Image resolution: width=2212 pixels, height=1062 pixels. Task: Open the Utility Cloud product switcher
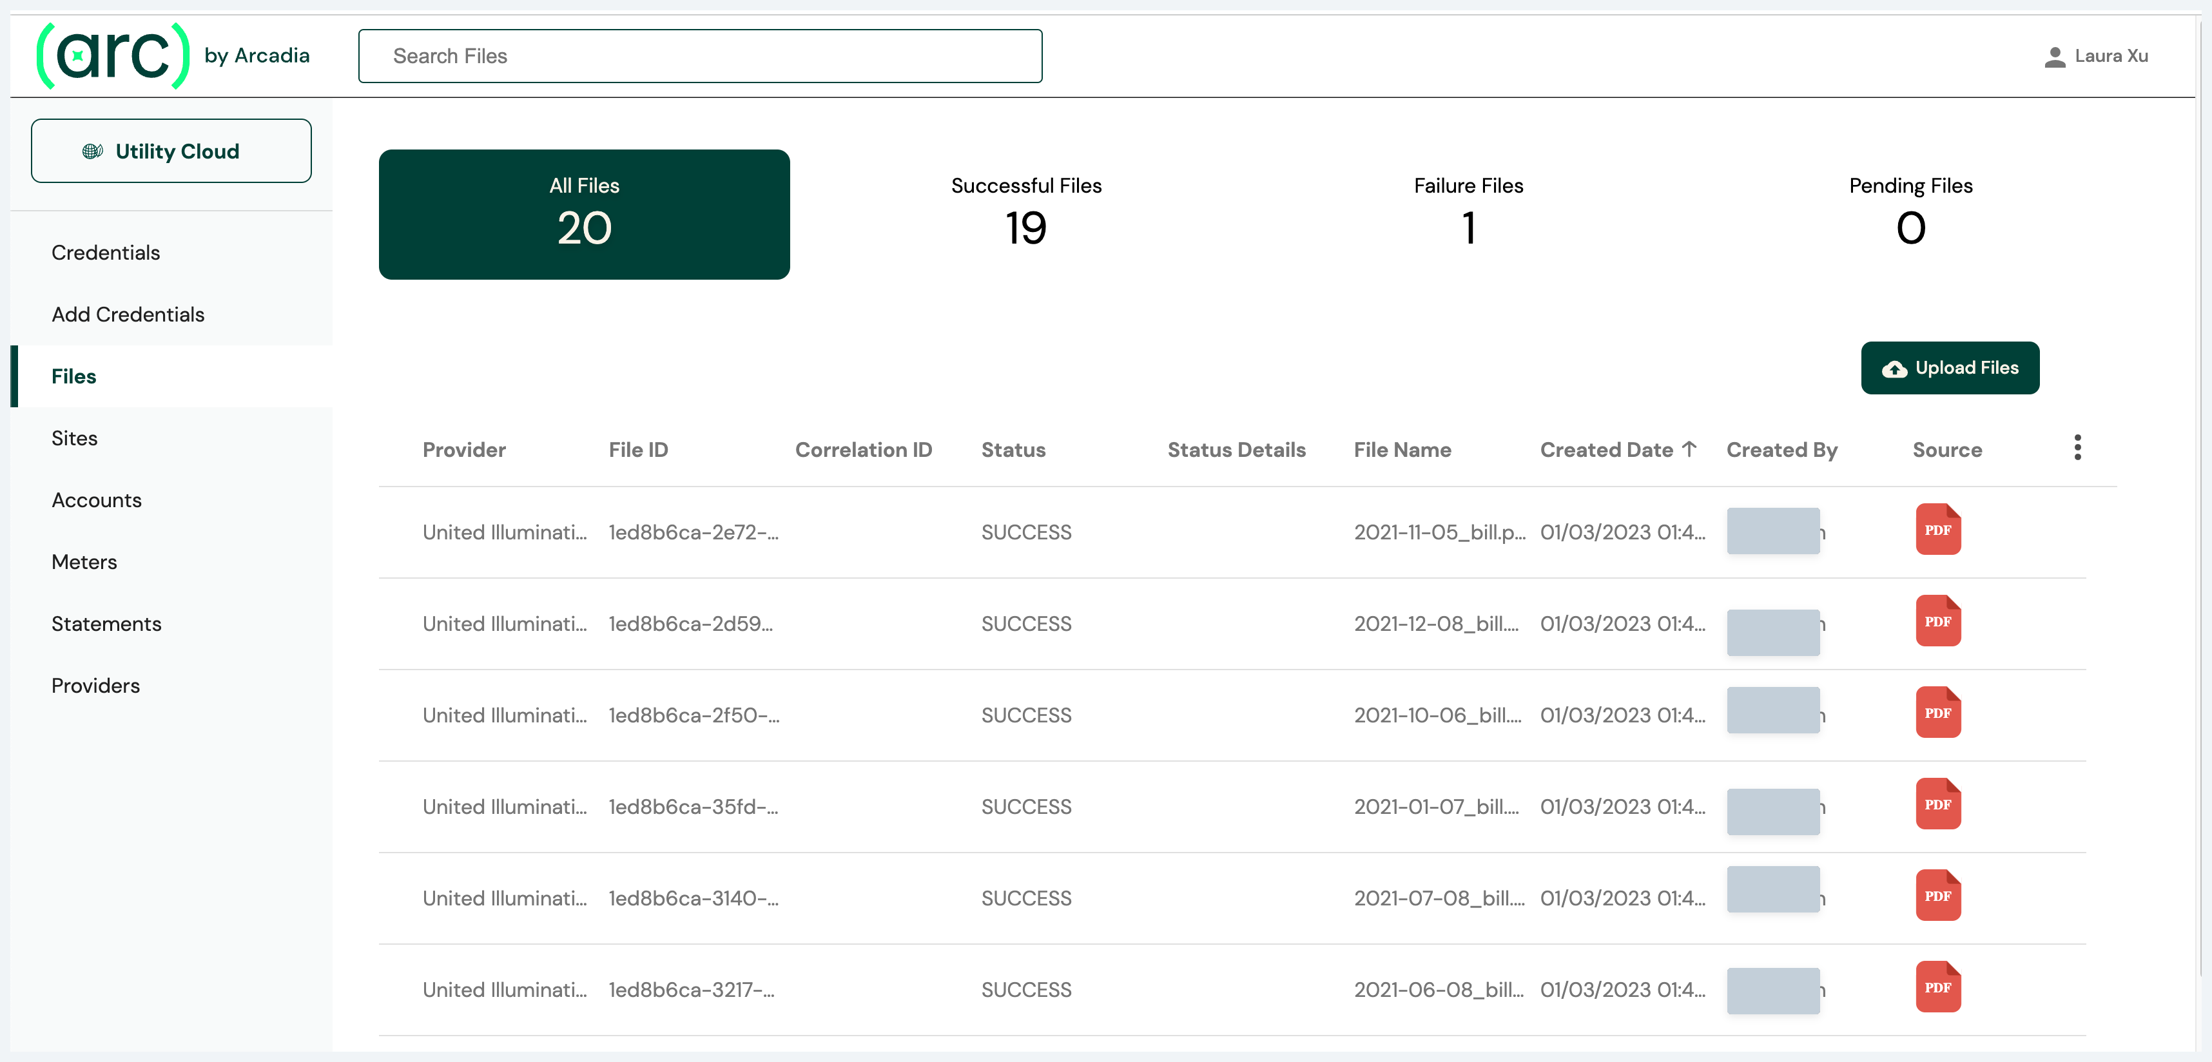click(171, 151)
